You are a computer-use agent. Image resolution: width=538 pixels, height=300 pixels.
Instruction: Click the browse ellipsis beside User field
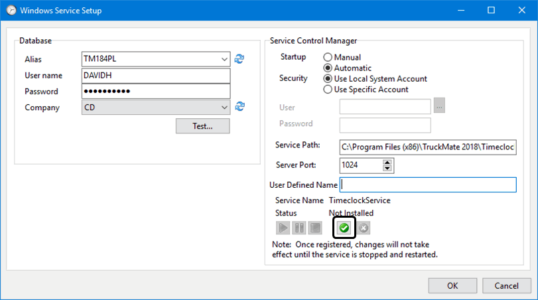pyautogui.click(x=438, y=107)
